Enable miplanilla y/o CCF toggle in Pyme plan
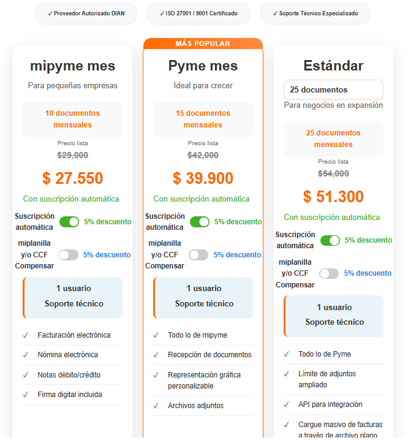Screen dimensions: 408x440 [199, 255]
